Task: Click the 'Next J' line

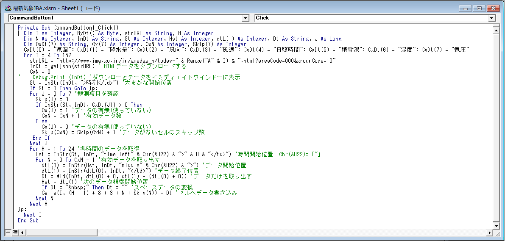Action: coord(39,143)
